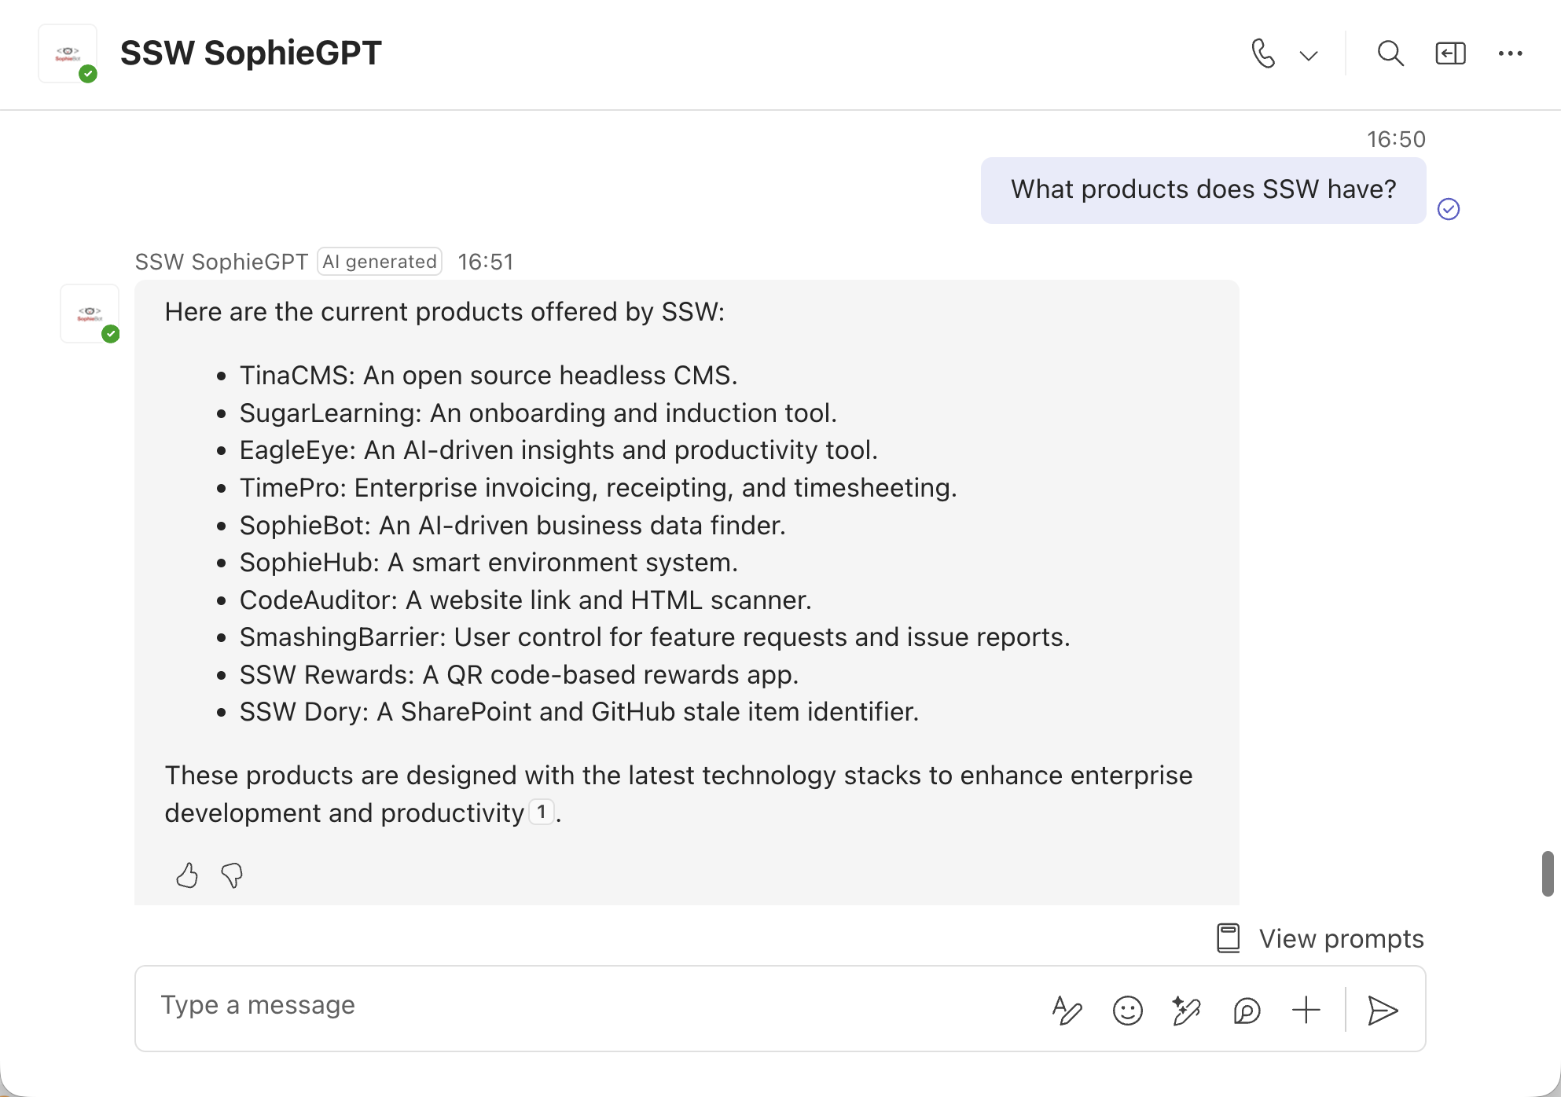The height and width of the screenshot is (1097, 1561).
Task: Click the chat bubble icon in compose bar
Action: [x=1247, y=1011]
